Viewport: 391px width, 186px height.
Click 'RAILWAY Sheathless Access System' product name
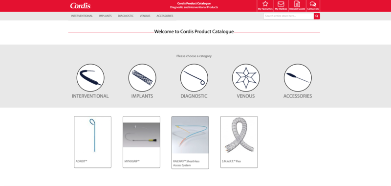[186, 163]
